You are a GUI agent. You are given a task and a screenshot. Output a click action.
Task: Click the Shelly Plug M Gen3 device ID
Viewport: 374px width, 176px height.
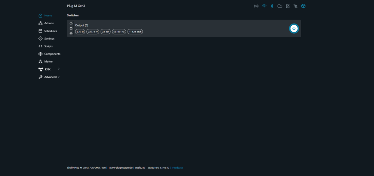point(86,168)
